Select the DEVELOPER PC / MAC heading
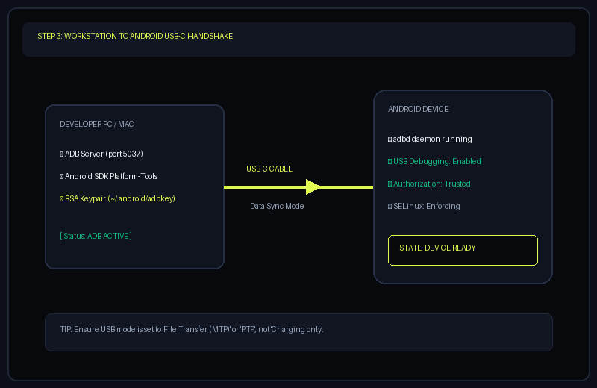The image size is (597, 388). pos(97,124)
